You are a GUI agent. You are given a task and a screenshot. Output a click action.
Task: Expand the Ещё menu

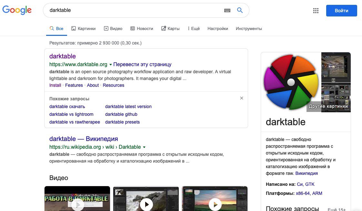pos(194,29)
